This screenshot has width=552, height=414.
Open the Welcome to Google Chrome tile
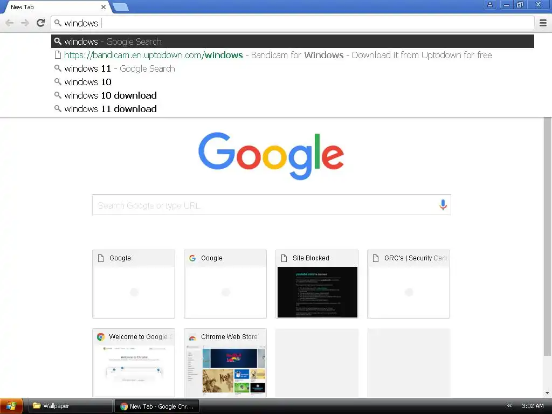point(134,363)
